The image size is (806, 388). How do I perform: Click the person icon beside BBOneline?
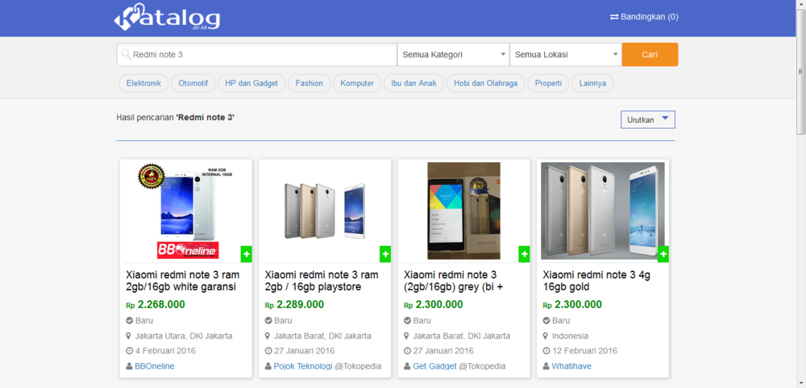[x=130, y=366]
